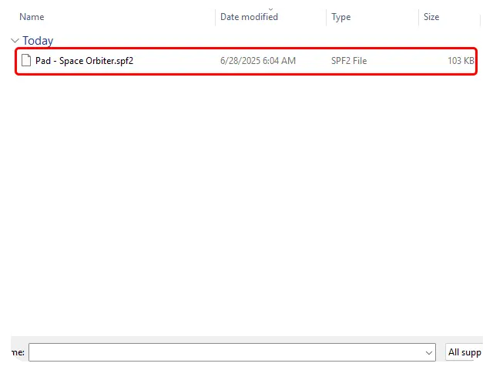Focus the file name text box
Viewport: 493px width, 370px height.
225,352
